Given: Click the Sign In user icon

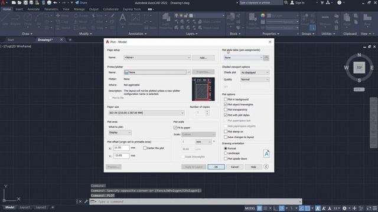Looking at the screenshot, I should [x=292, y=2].
